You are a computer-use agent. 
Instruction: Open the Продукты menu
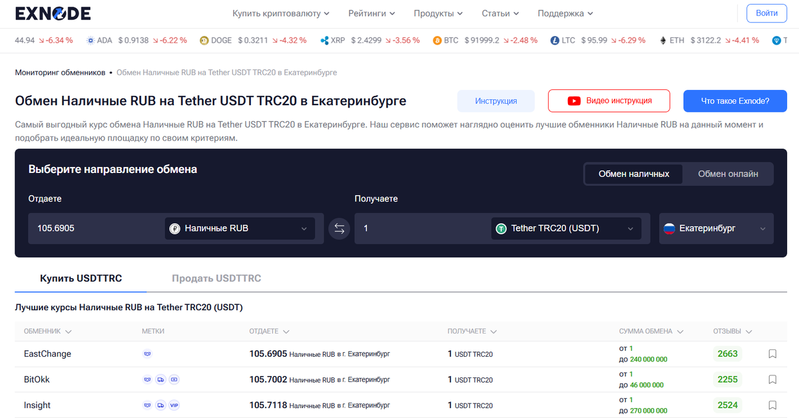[438, 13]
